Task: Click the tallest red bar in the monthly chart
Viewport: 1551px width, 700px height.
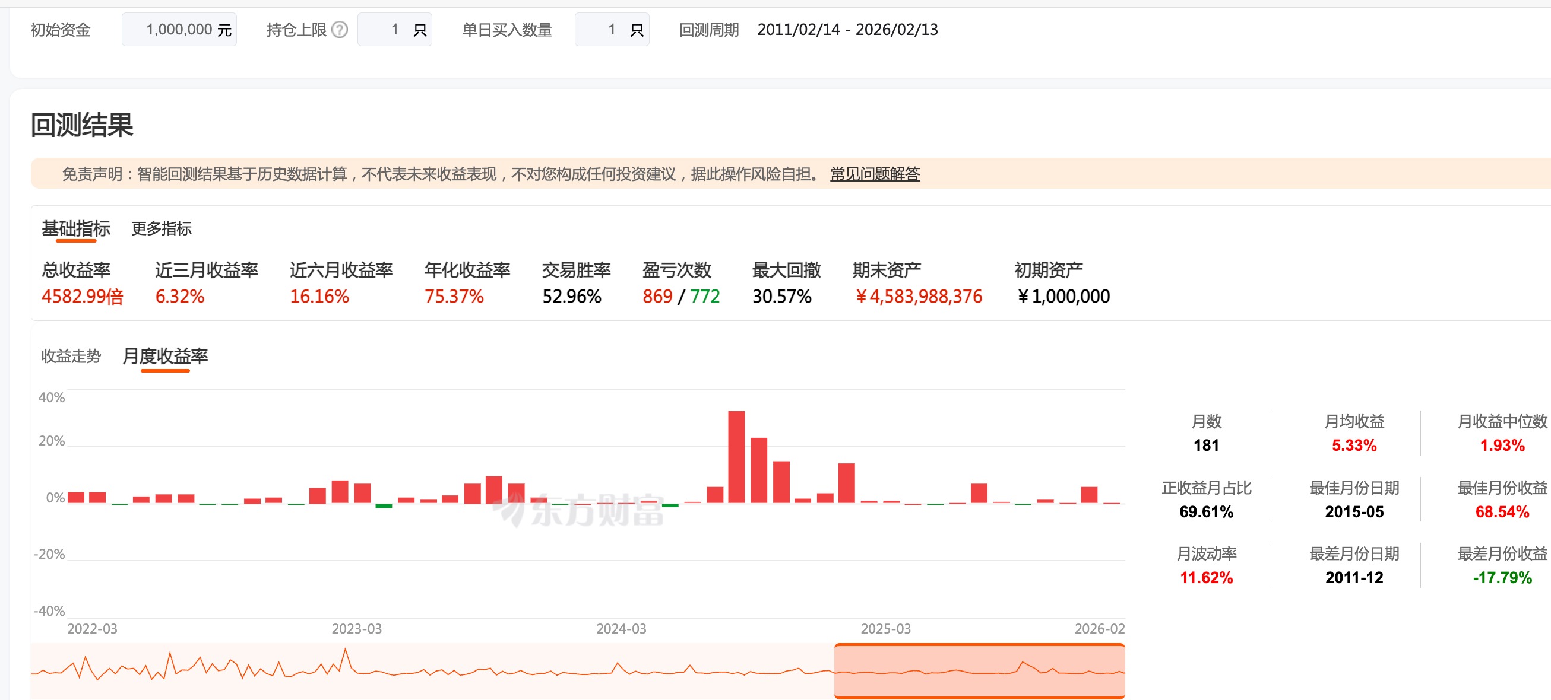Action: coord(736,457)
